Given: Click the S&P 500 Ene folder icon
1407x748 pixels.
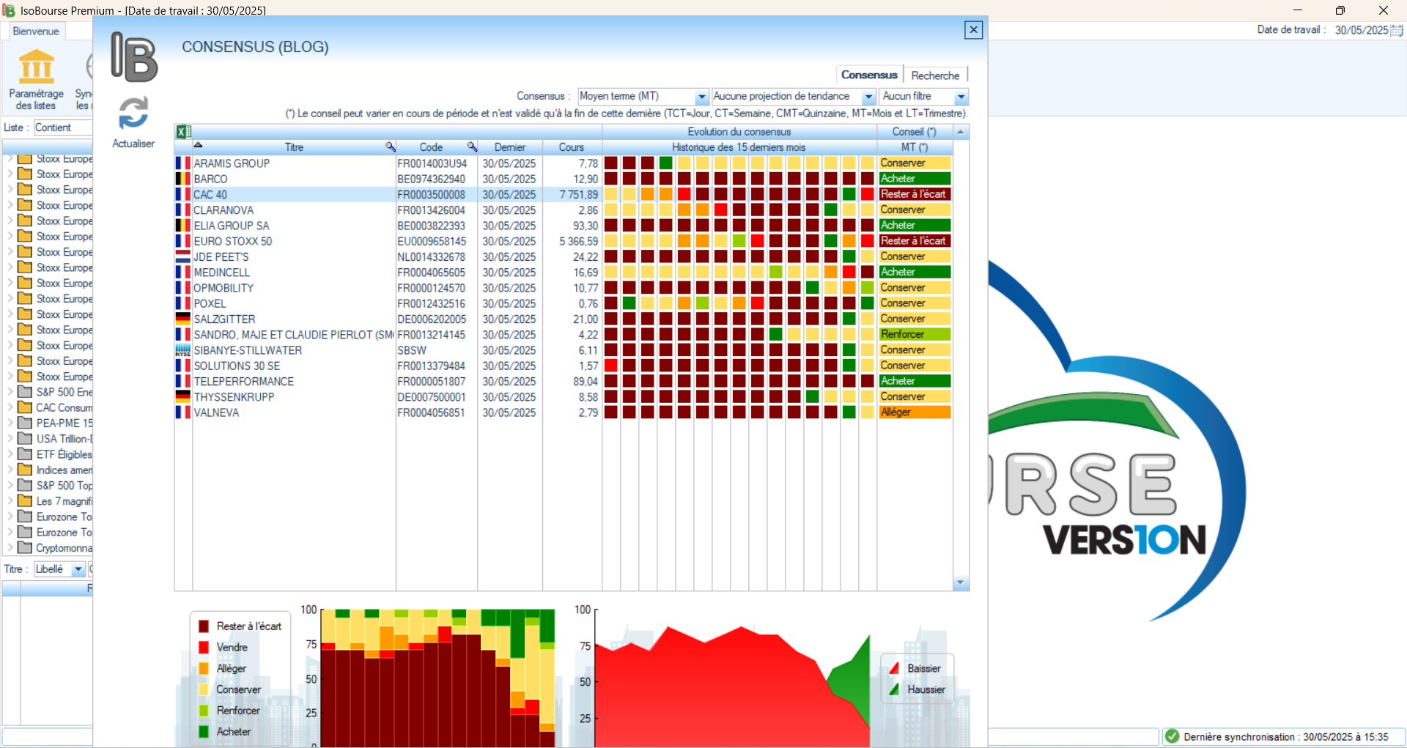Looking at the screenshot, I should pyautogui.click(x=25, y=392).
